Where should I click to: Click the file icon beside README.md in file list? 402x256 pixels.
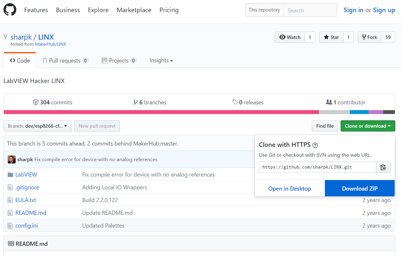(10, 213)
